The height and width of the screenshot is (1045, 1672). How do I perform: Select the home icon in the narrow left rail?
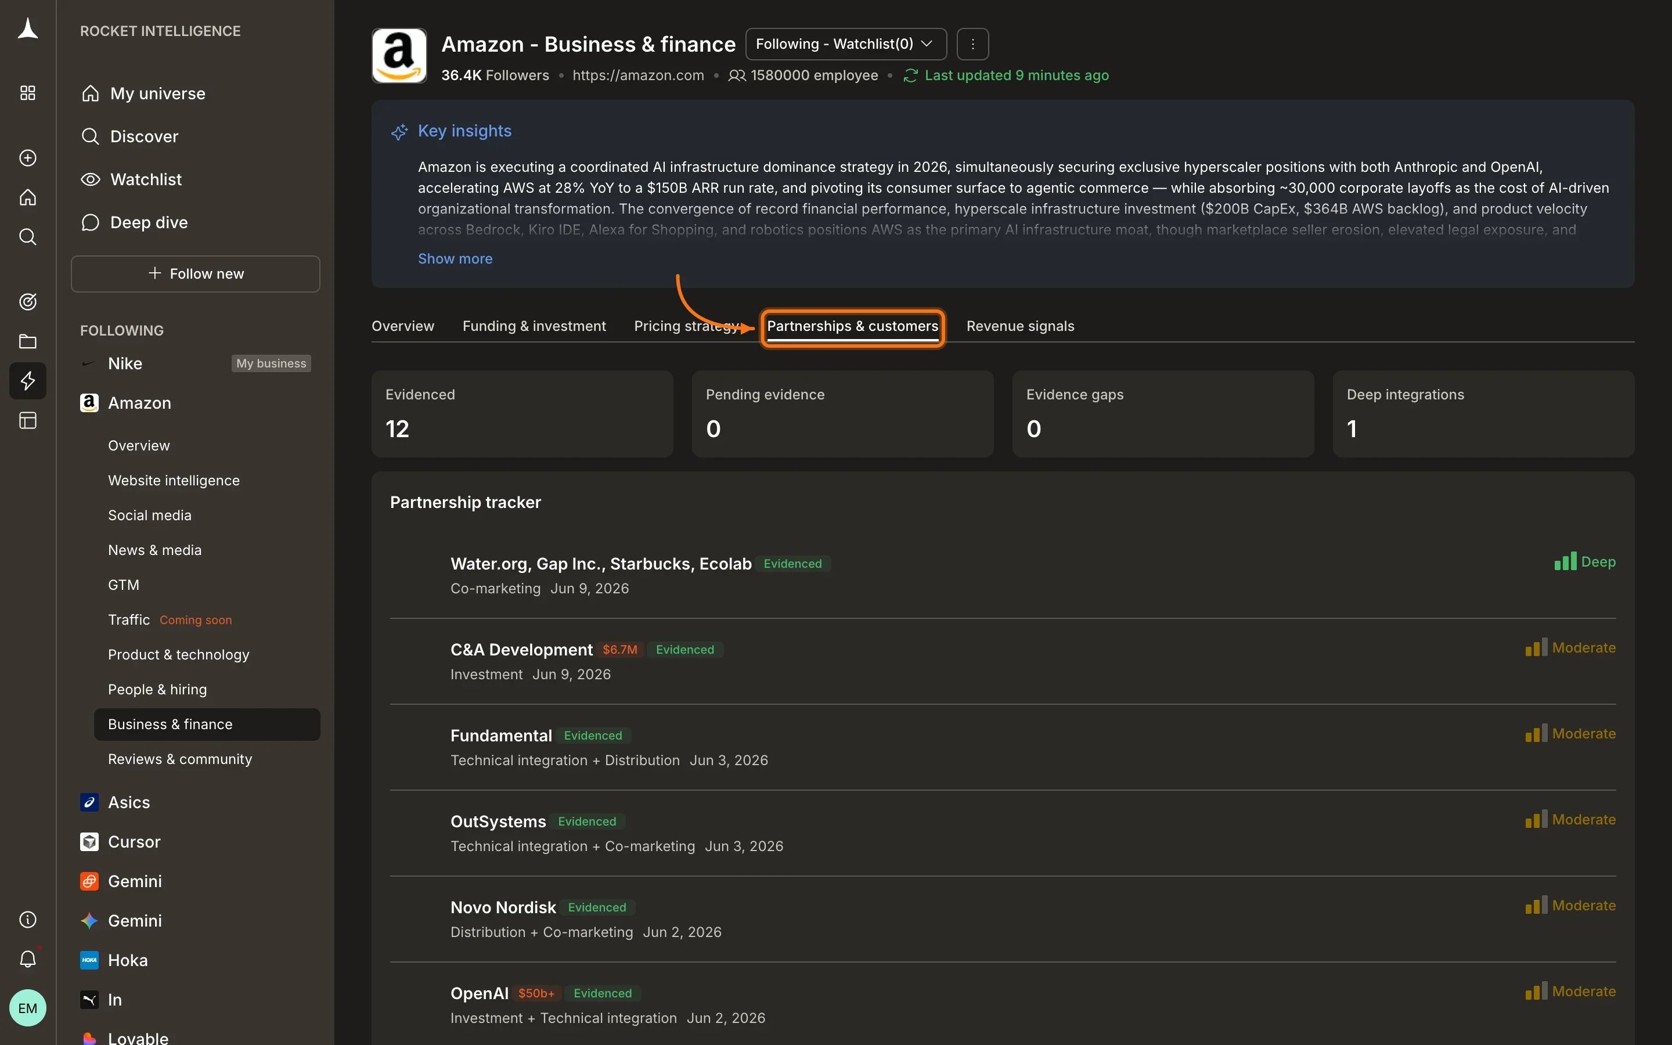[28, 197]
